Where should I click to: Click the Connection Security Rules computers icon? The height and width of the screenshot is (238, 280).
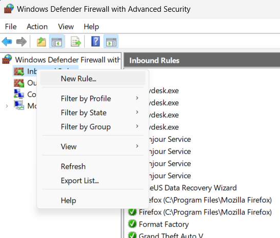(19, 94)
